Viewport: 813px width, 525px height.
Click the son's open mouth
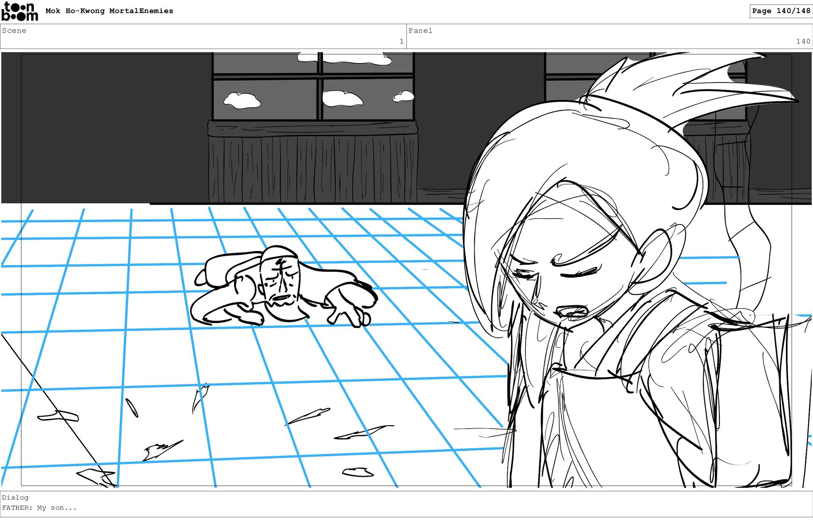(572, 312)
